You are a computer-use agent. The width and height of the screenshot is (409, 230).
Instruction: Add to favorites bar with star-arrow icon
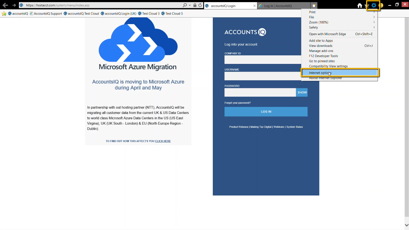pos(4,14)
